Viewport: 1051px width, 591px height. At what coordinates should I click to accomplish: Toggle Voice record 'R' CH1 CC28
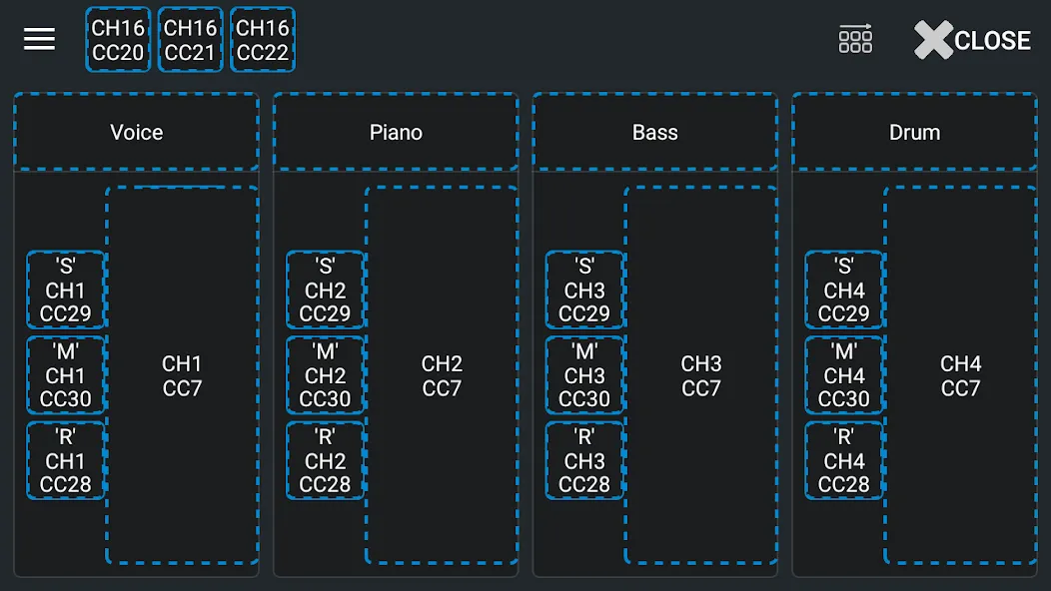(x=66, y=460)
